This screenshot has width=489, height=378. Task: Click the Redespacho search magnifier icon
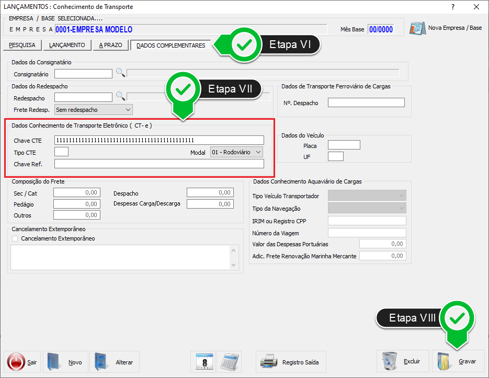coord(120,97)
